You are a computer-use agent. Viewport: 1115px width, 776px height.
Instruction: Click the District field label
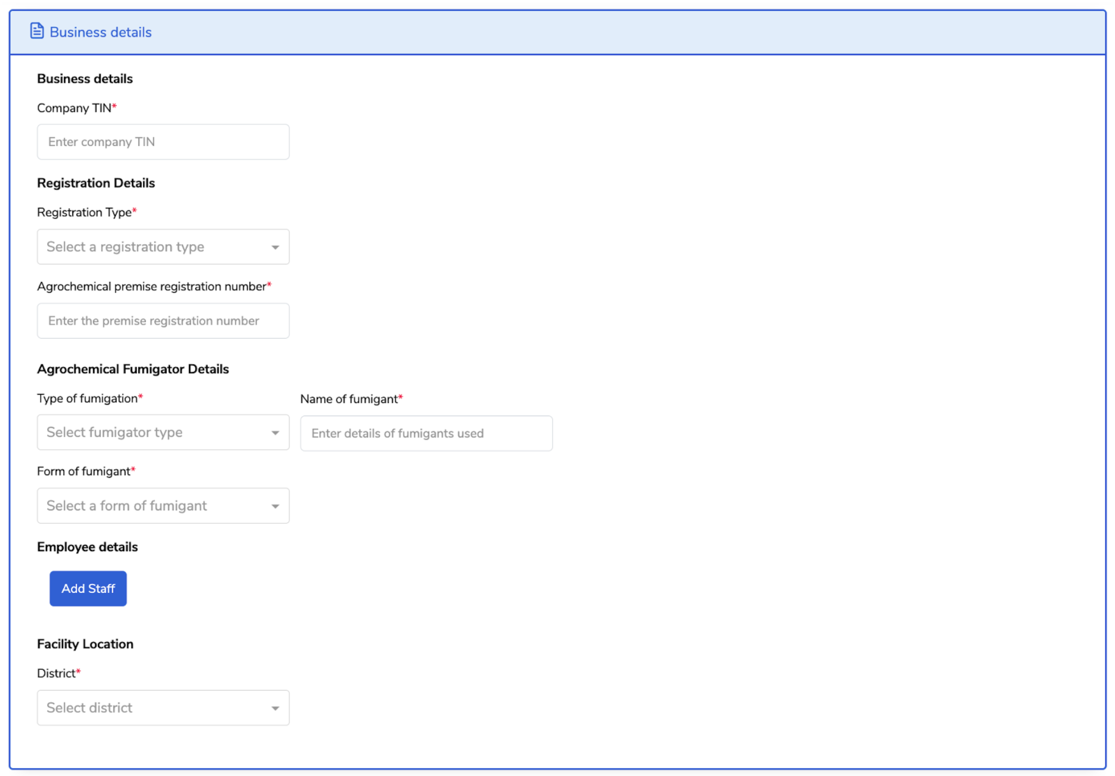click(x=56, y=673)
